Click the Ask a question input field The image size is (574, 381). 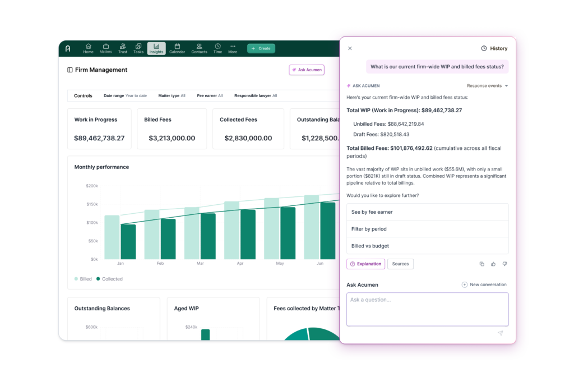pos(428,309)
